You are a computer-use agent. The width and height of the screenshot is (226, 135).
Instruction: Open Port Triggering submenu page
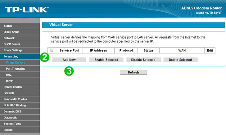(20, 69)
